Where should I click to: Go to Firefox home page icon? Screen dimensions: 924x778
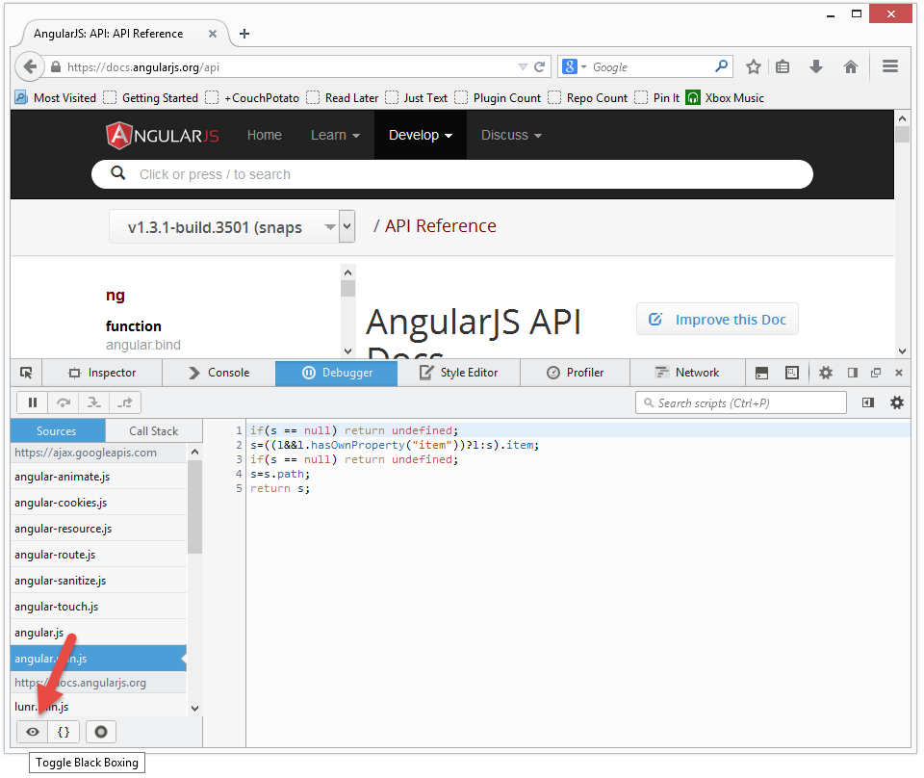[850, 66]
